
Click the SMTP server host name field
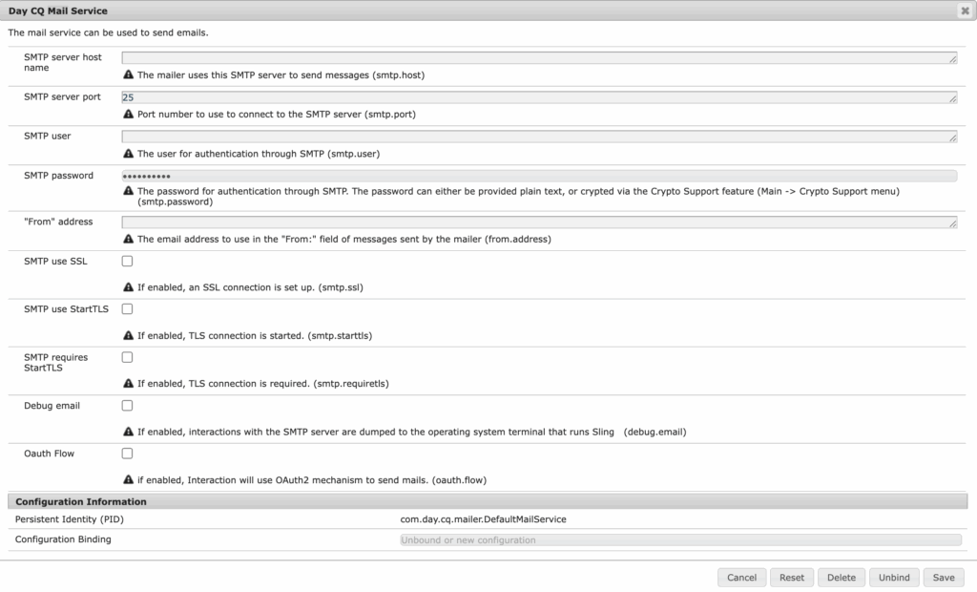(x=539, y=58)
